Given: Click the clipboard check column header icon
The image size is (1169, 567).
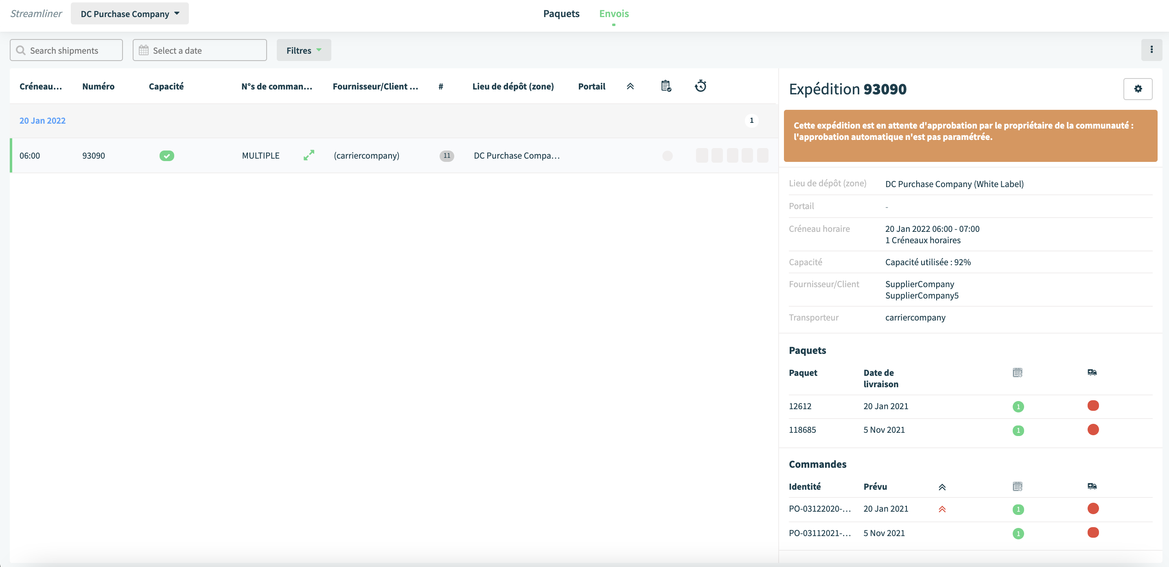Looking at the screenshot, I should click(666, 86).
